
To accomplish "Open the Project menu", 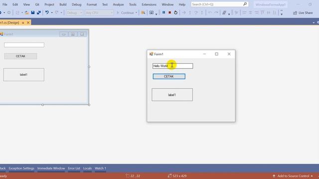I will pyautogui.click(x=49, y=4).
